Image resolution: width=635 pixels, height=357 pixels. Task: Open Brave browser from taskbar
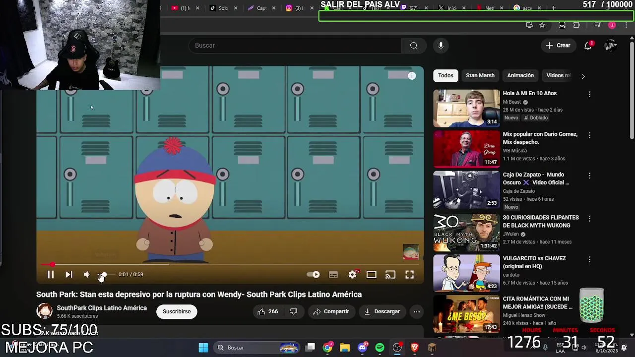coord(415,348)
